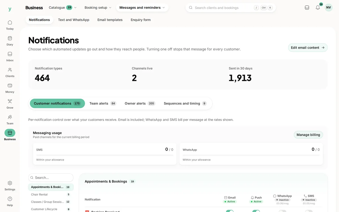Focus the category Search field

51,178
